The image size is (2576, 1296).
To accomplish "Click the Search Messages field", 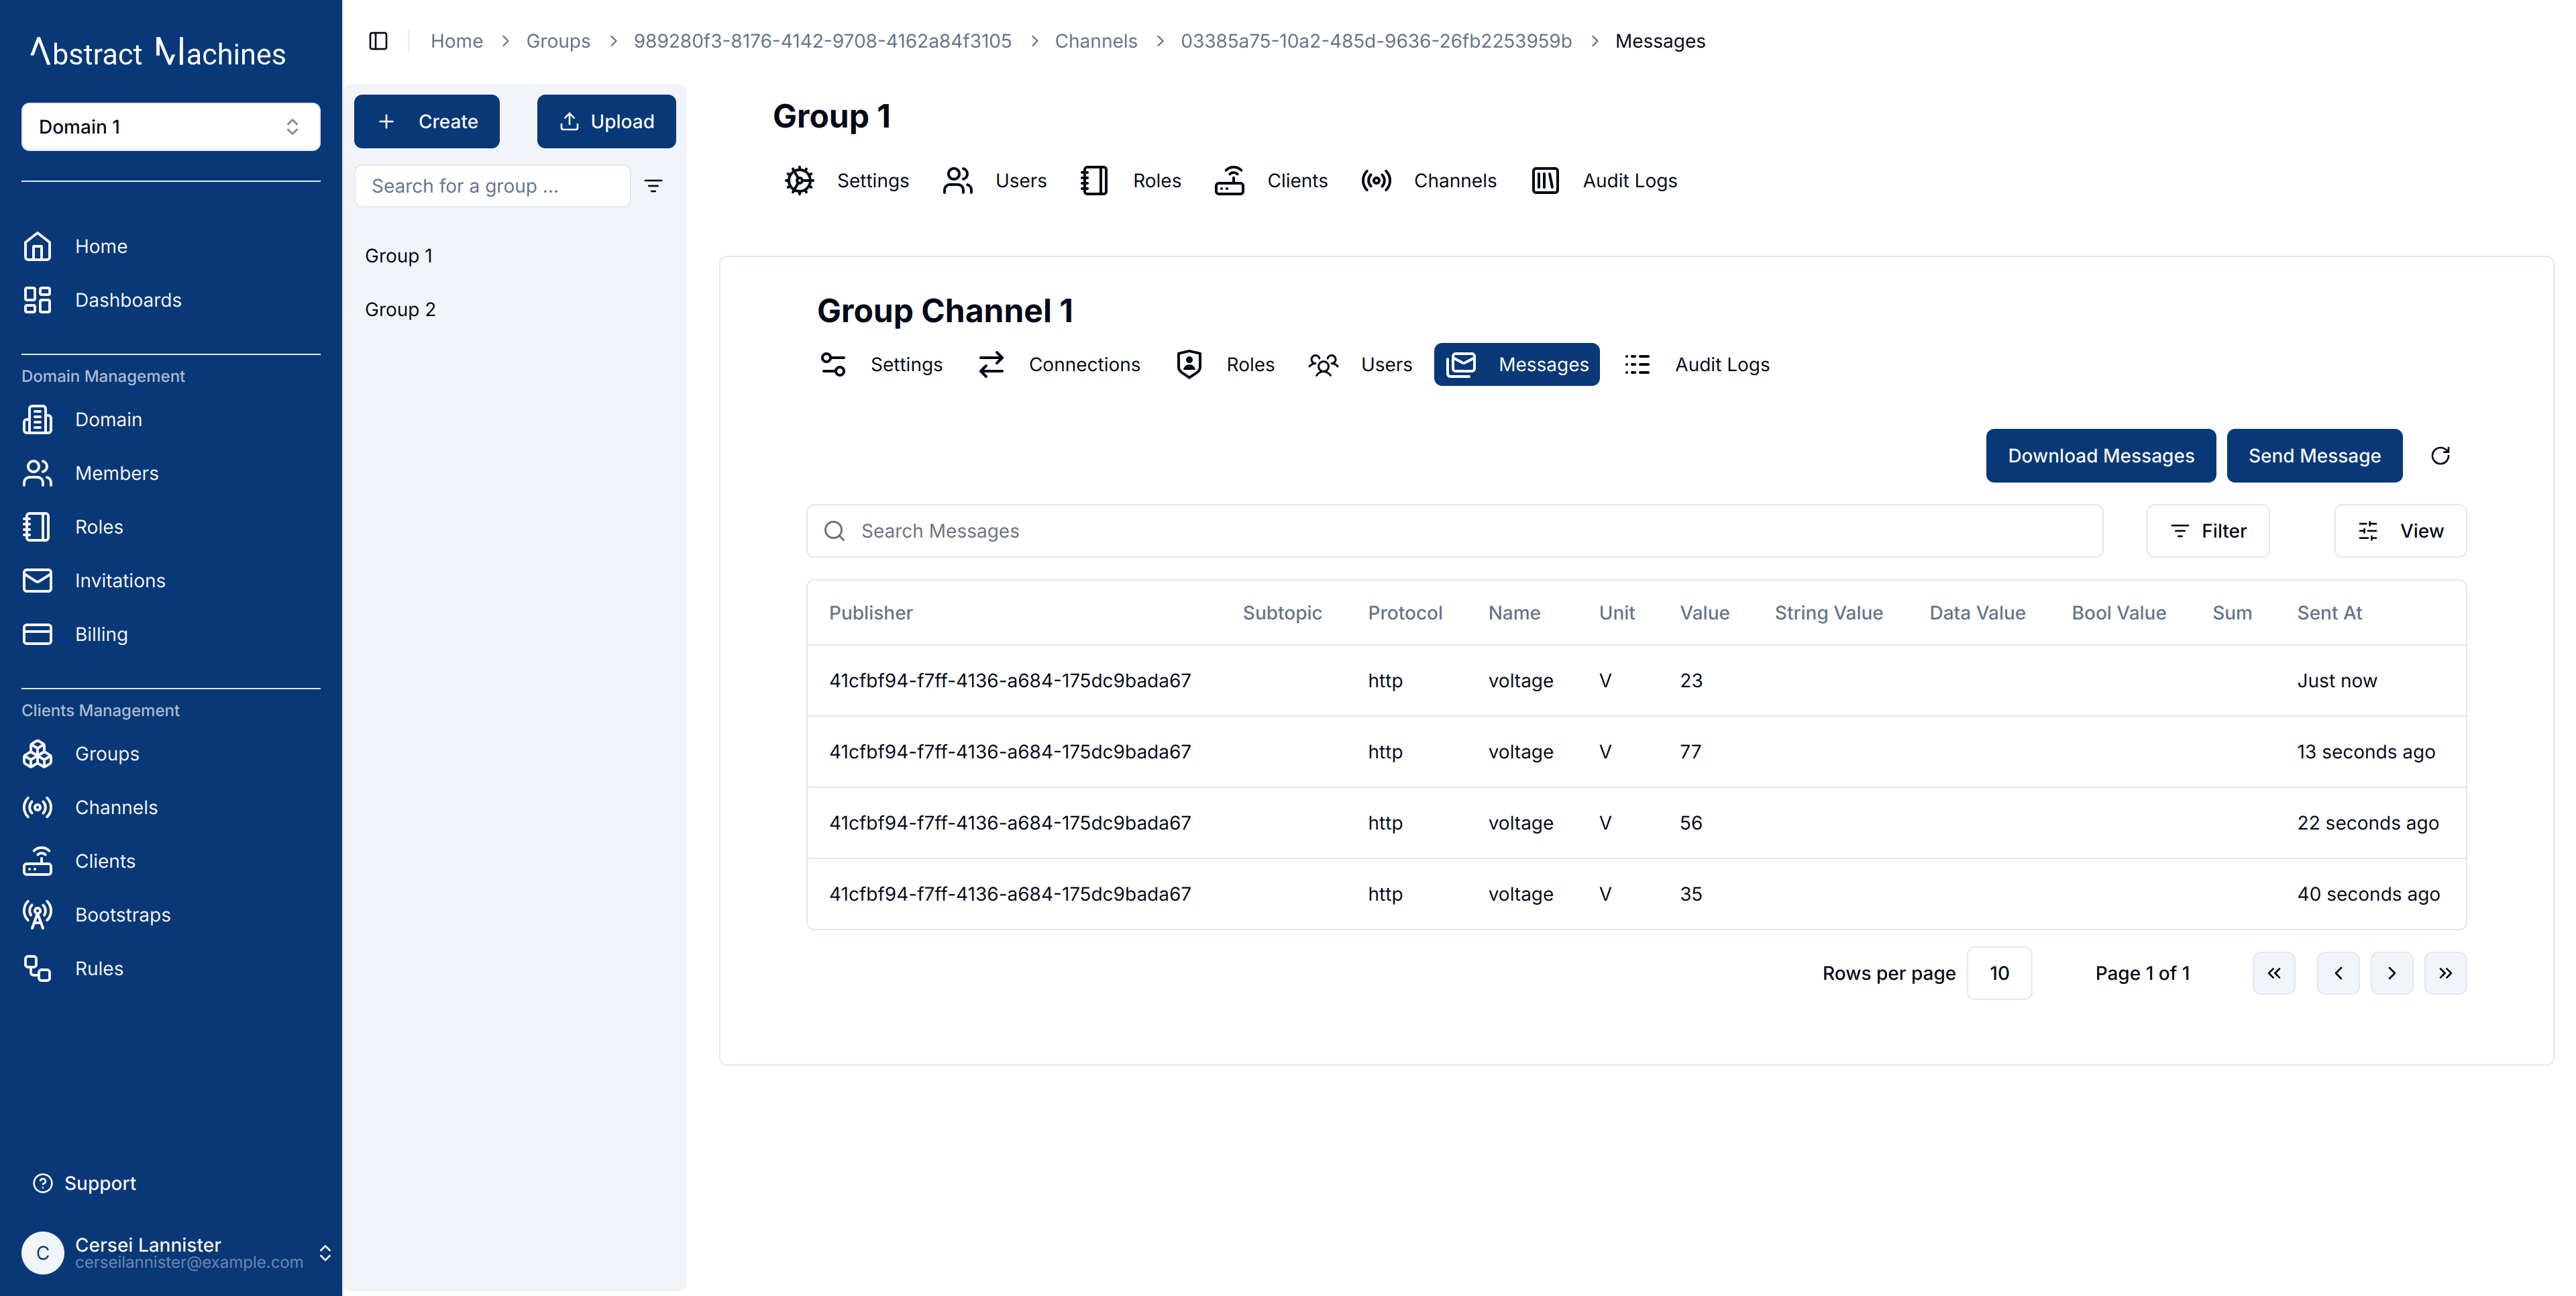I will (x=1454, y=530).
